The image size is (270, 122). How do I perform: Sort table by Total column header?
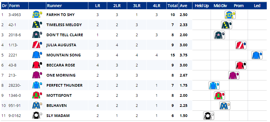172,6
